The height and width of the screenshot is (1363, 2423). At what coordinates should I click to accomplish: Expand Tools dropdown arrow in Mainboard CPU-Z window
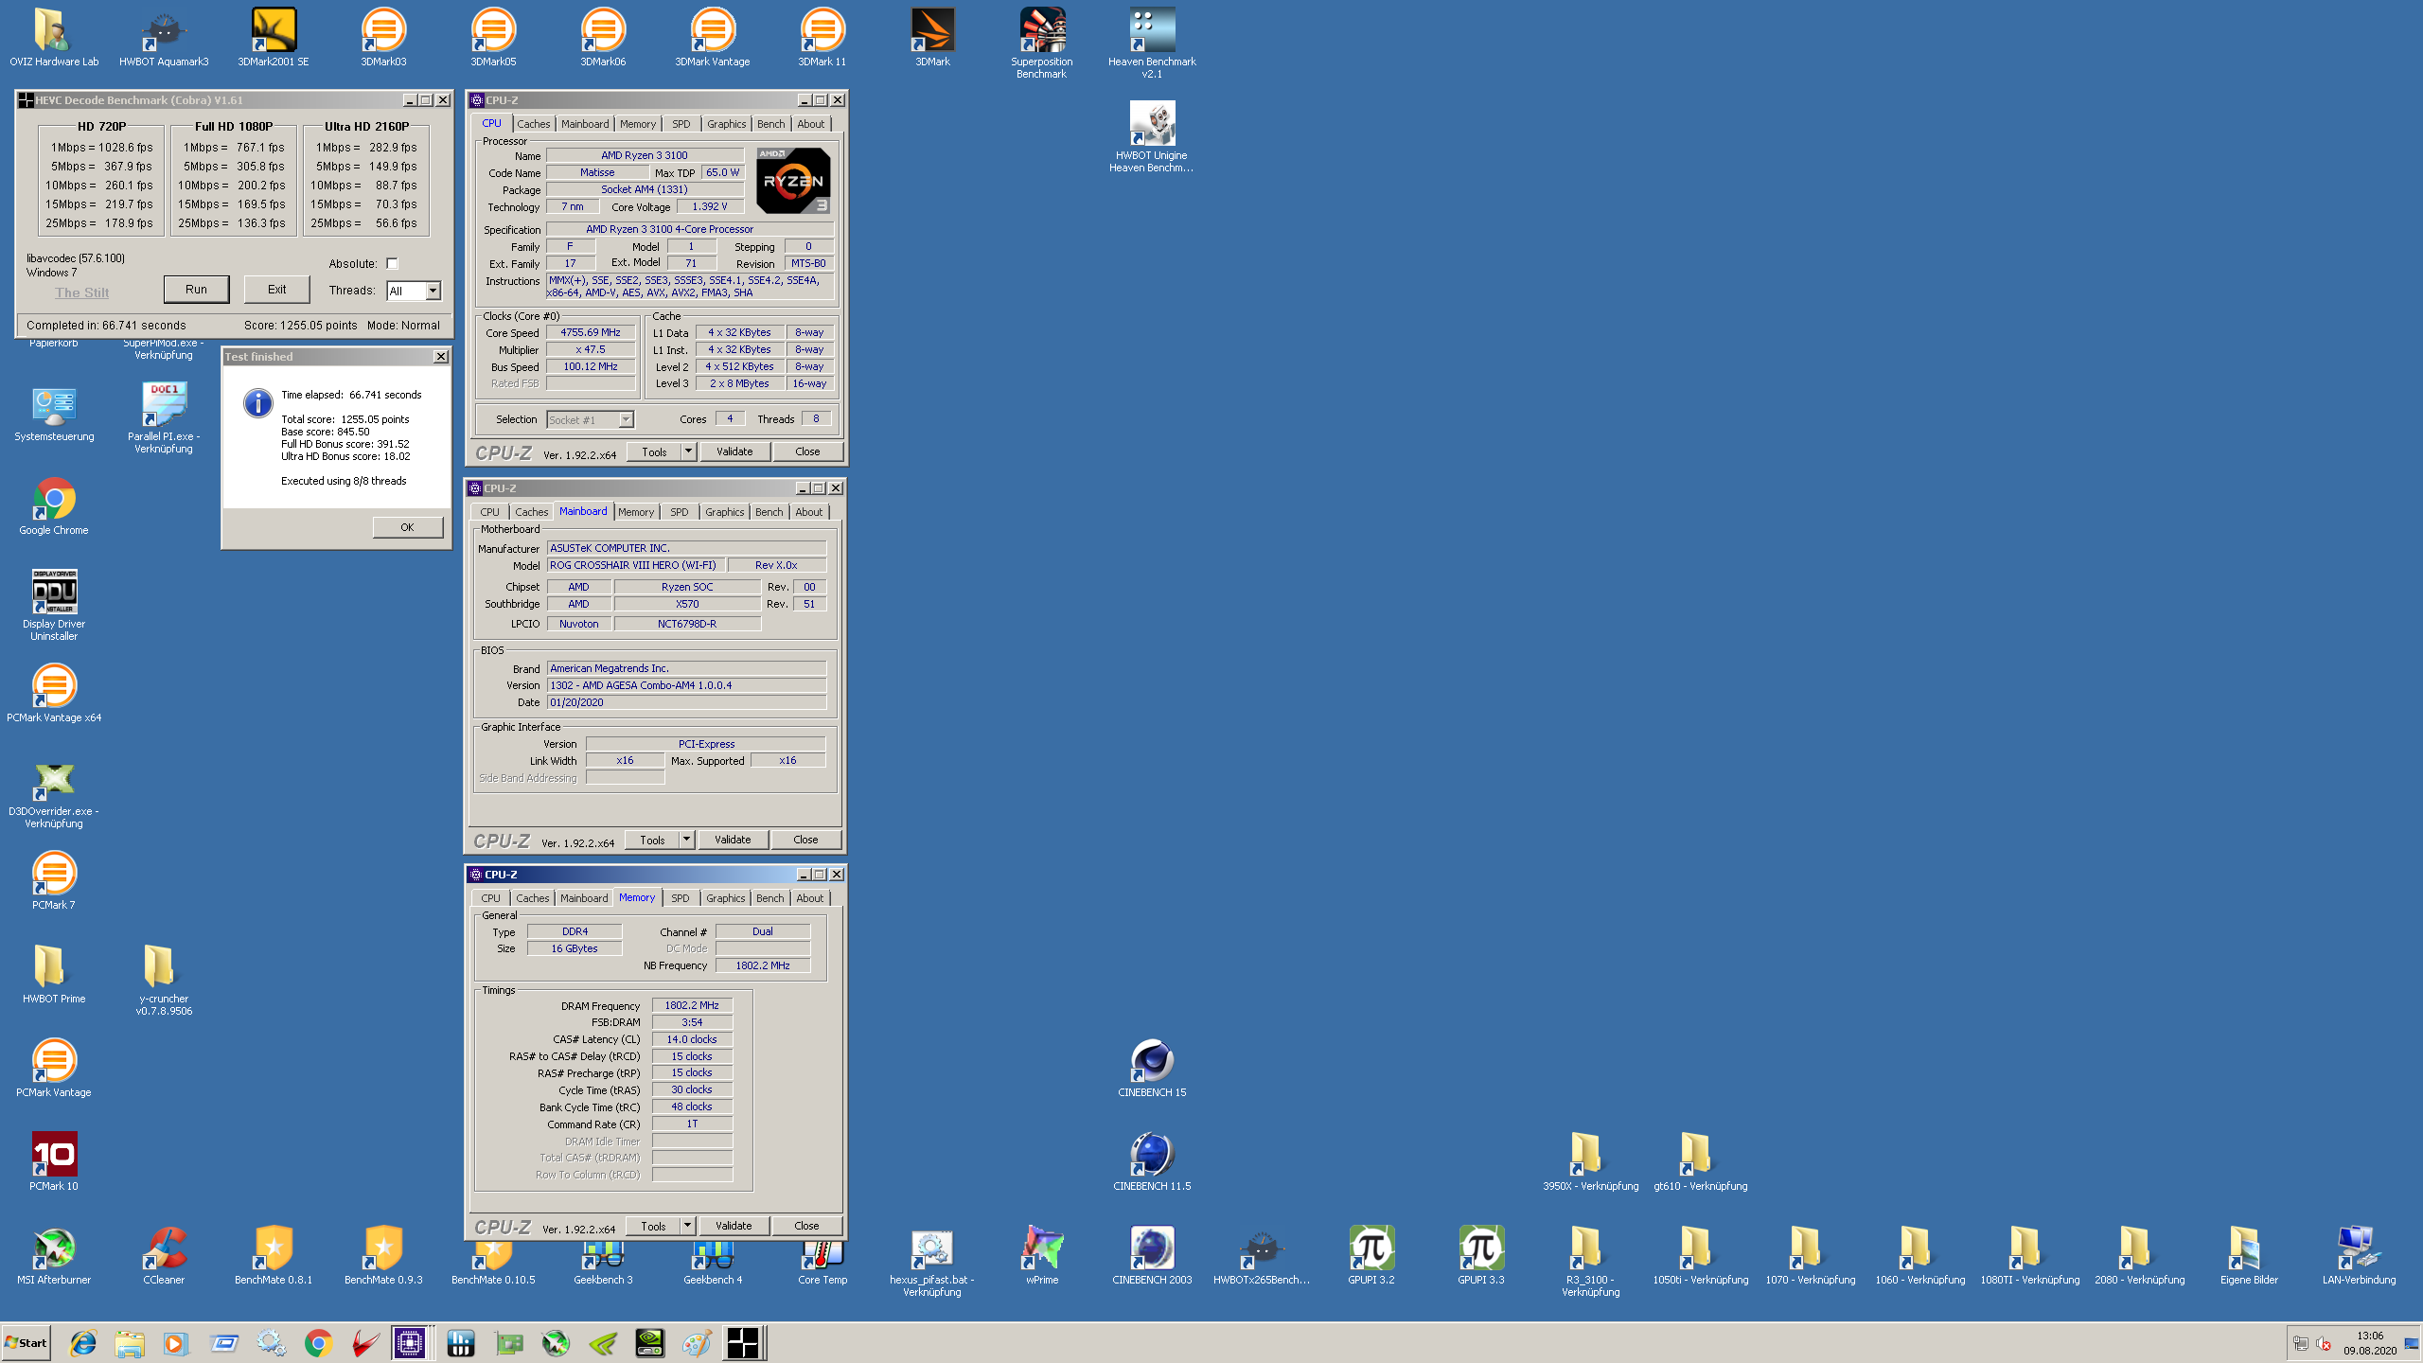(686, 840)
